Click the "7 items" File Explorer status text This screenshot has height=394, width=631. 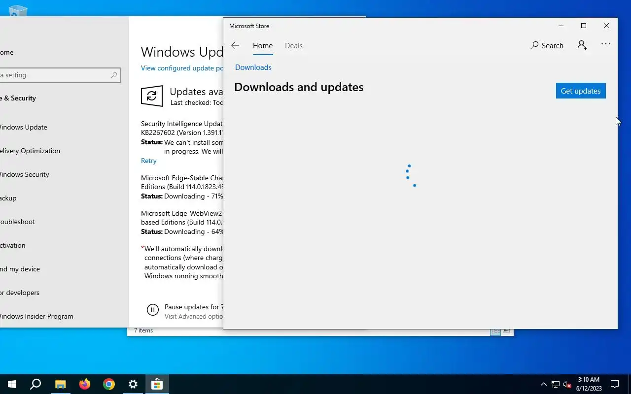pyautogui.click(x=143, y=330)
